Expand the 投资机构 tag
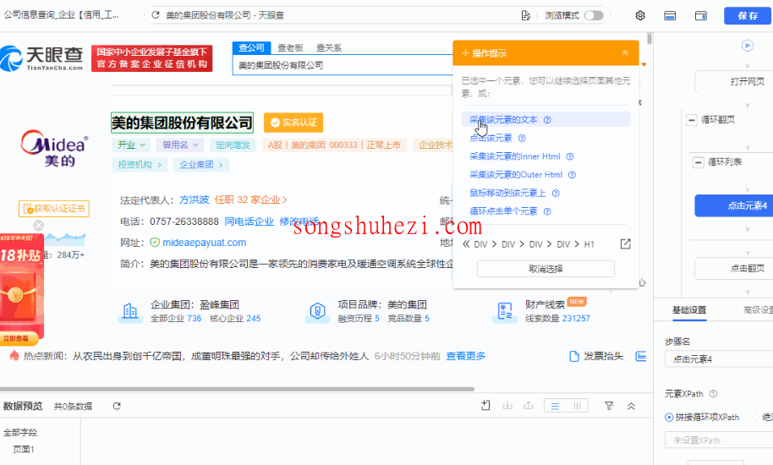The height and width of the screenshot is (465, 773). (140, 165)
